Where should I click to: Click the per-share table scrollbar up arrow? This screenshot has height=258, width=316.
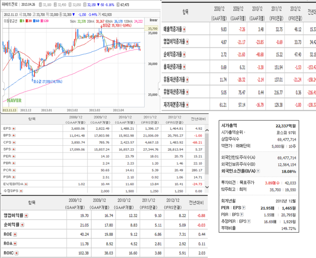(x=207, y=130)
